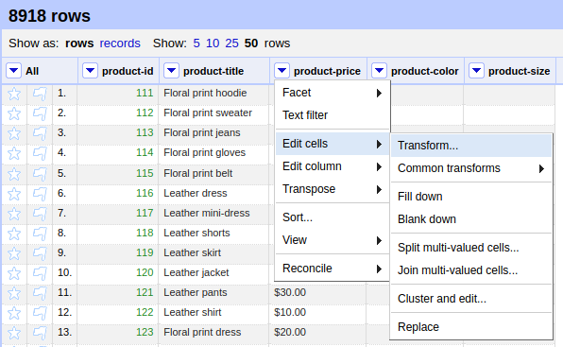Expand the View submenu
The height and width of the screenshot is (347, 563).
point(333,240)
